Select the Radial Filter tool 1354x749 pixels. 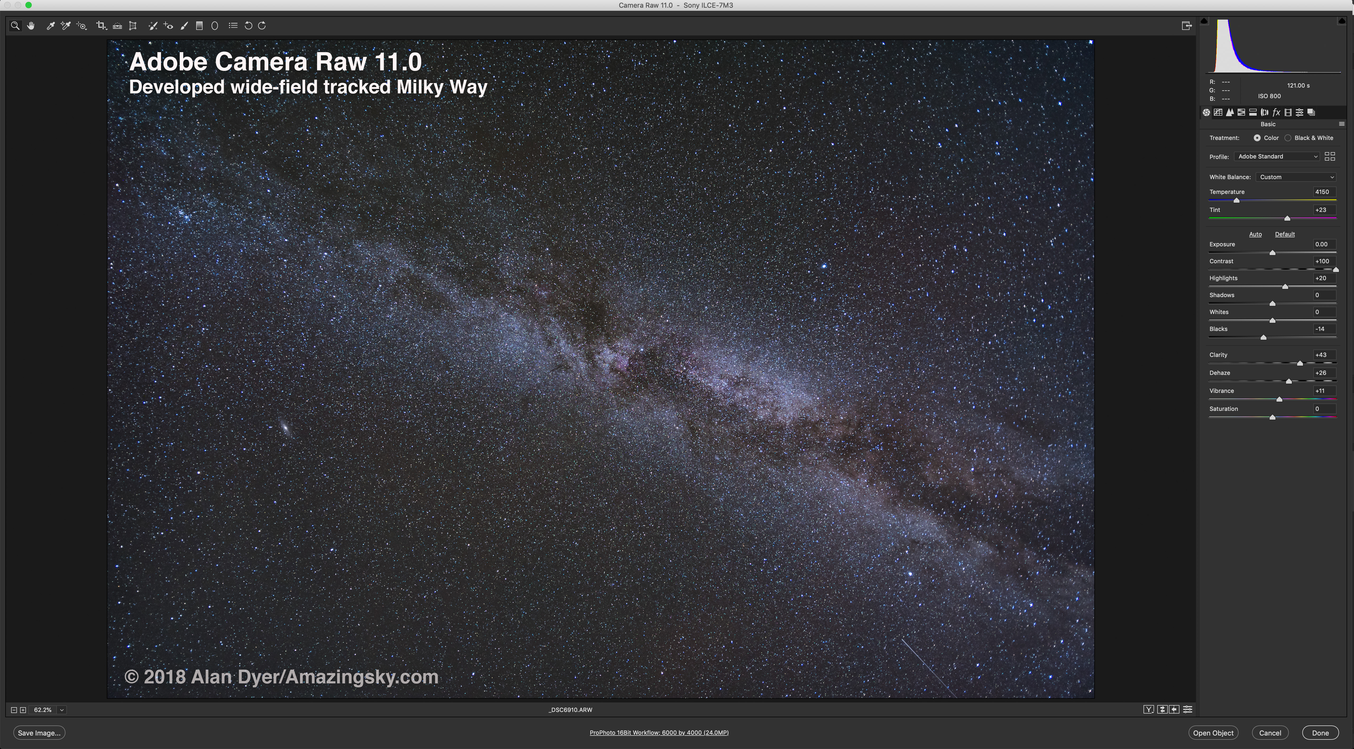[214, 26]
